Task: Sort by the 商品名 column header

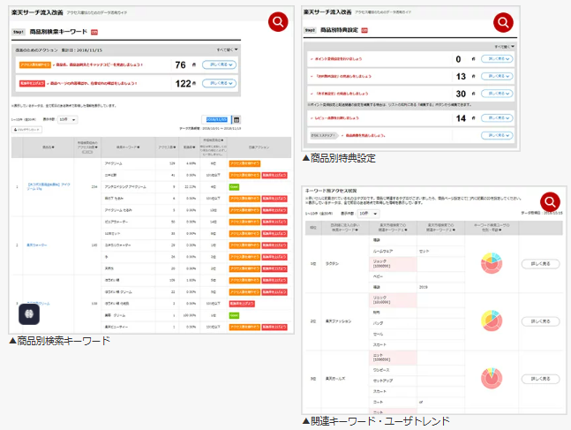Action: pos(48,147)
